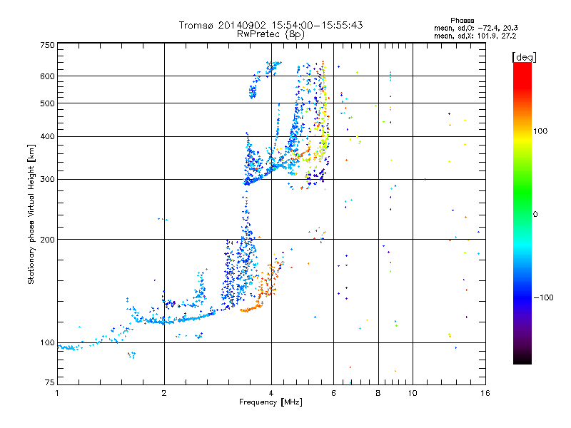The image size is (571, 428).
Task: Click the x-axis tick label '10'
Action: coord(413,393)
